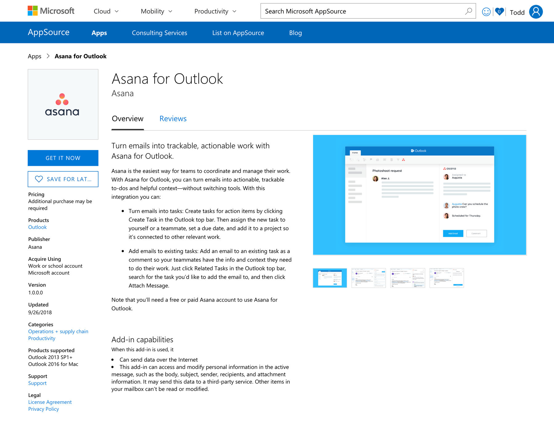The image size is (554, 430).
Task: Open the Productivity category link in the sidebar
Action: [x=42, y=338]
